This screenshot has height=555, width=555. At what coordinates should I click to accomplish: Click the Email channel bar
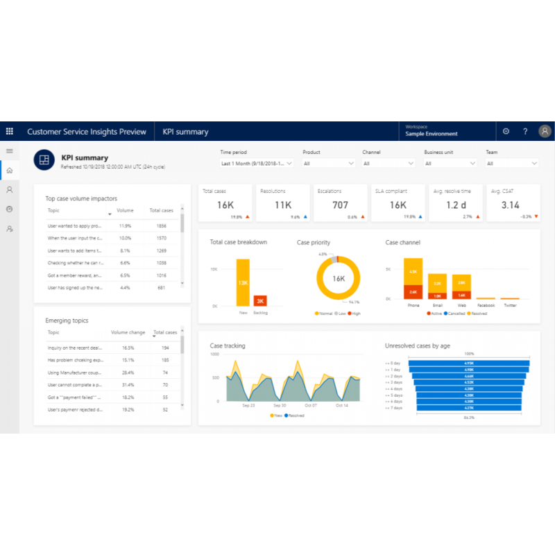[437, 287]
